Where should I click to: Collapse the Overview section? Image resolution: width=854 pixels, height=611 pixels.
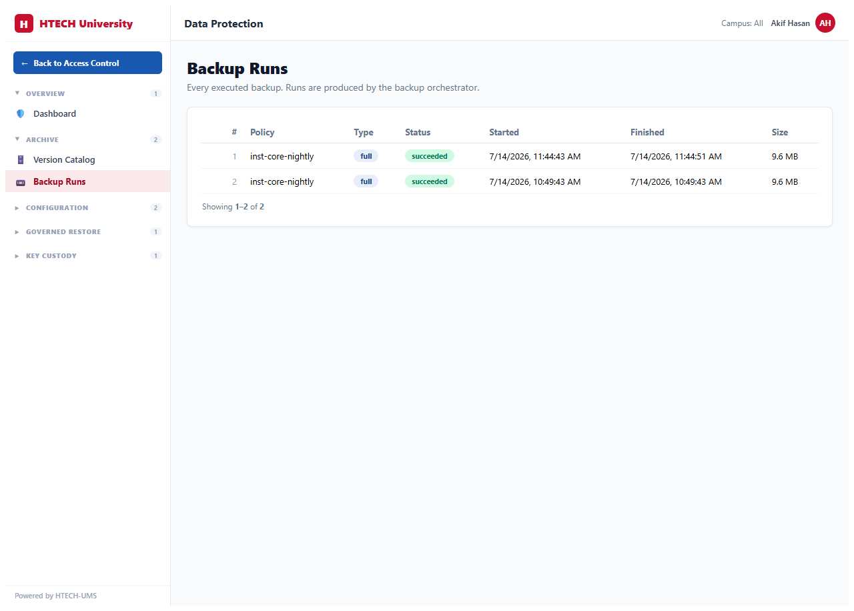(87, 93)
